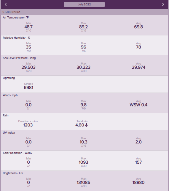The width and height of the screenshot is (169, 191).
Task: Select the Relative Humidity max 96 reading
Action: coord(83,47)
